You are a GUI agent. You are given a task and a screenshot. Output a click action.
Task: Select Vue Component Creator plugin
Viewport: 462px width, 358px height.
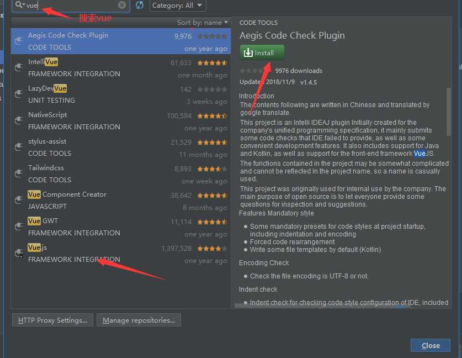[120, 200]
